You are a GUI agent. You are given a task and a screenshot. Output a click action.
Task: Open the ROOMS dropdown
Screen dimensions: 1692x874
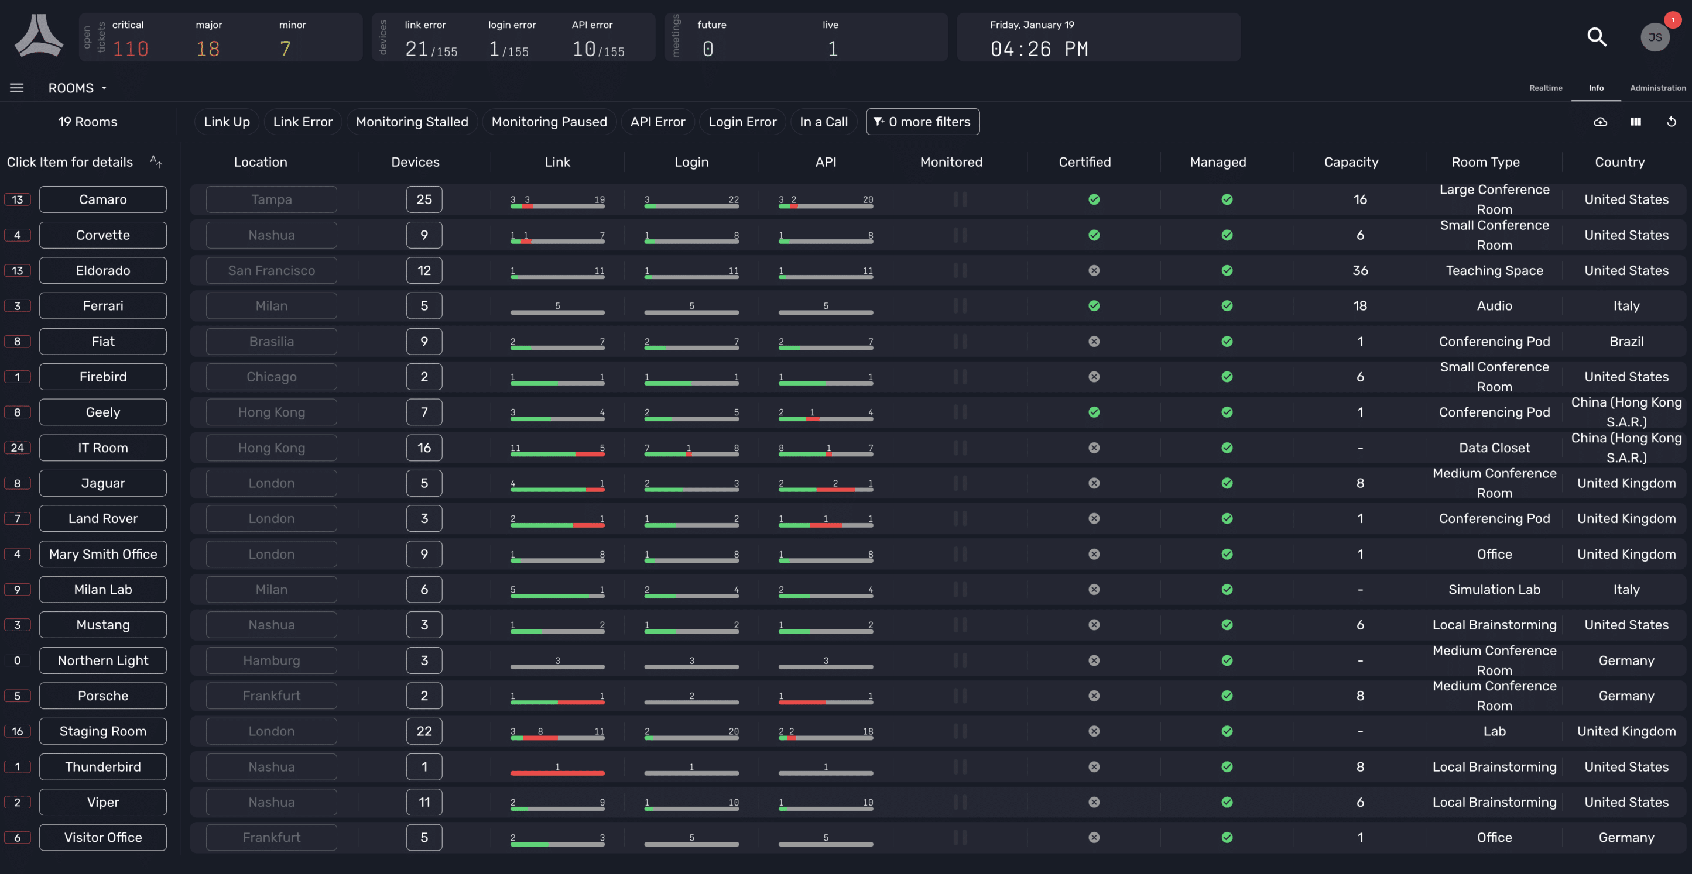pos(76,87)
